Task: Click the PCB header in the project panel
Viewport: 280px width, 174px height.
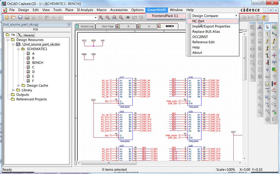Action: pyautogui.click(x=36, y=29)
